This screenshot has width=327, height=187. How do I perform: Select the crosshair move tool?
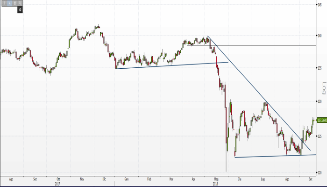4,3
